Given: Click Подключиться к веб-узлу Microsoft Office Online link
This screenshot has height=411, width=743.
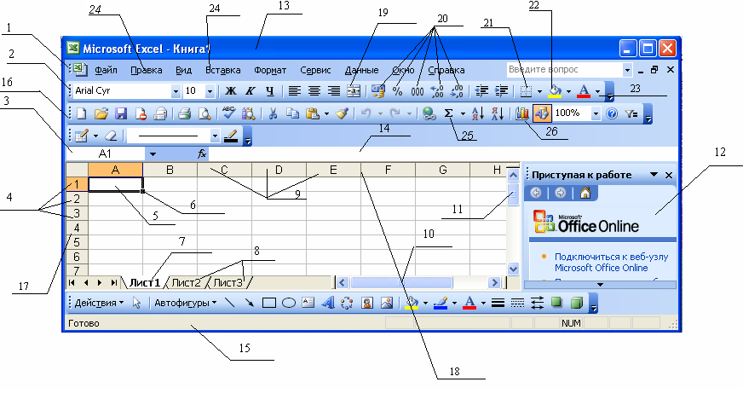Looking at the screenshot, I should pos(611,262).
